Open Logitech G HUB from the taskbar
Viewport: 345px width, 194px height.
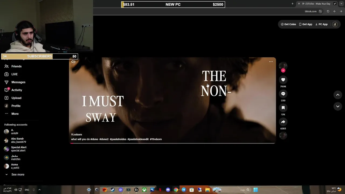136,190
